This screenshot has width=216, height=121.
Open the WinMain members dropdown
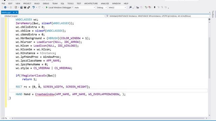point(210,16)
